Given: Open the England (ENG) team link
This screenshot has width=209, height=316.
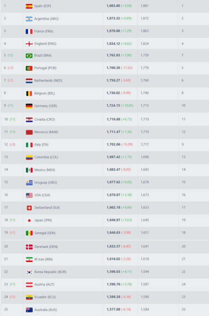Looking at the screenshot, I should click(x=45, y=44).
